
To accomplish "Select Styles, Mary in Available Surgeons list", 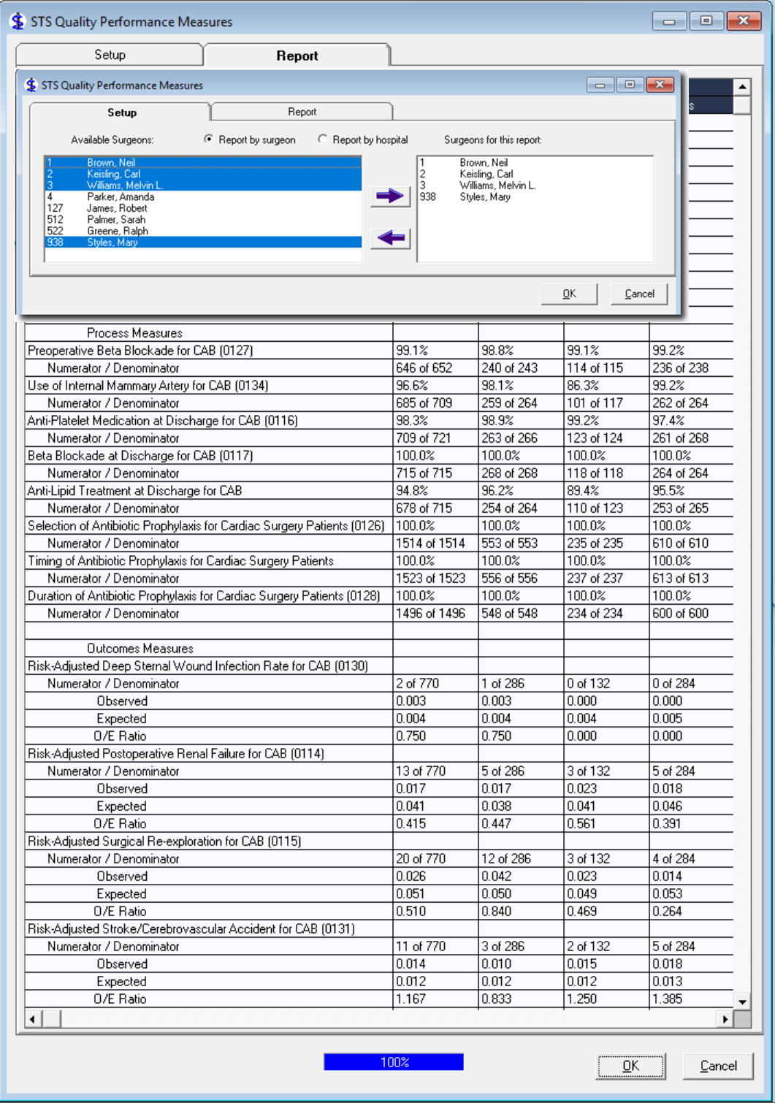I will click(x=203, y=242).
